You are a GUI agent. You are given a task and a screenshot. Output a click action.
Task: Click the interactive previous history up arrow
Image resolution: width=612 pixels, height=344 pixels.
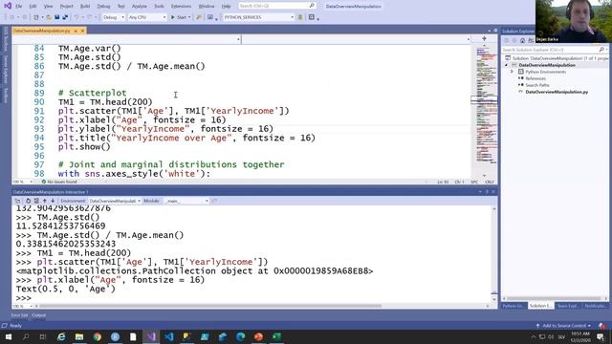pos(45,201)
